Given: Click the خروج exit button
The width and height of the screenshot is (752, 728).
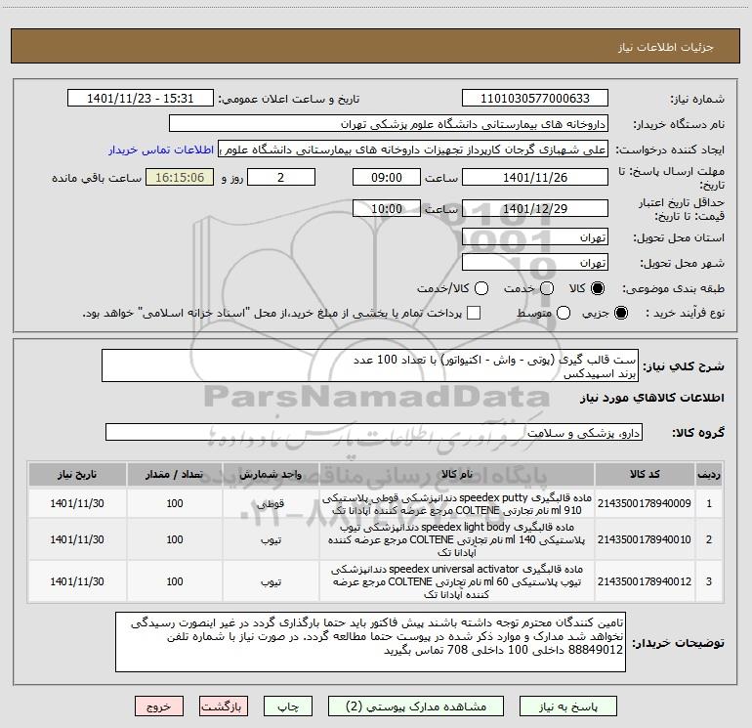Looking at the screenshot, I should (159, 707).
